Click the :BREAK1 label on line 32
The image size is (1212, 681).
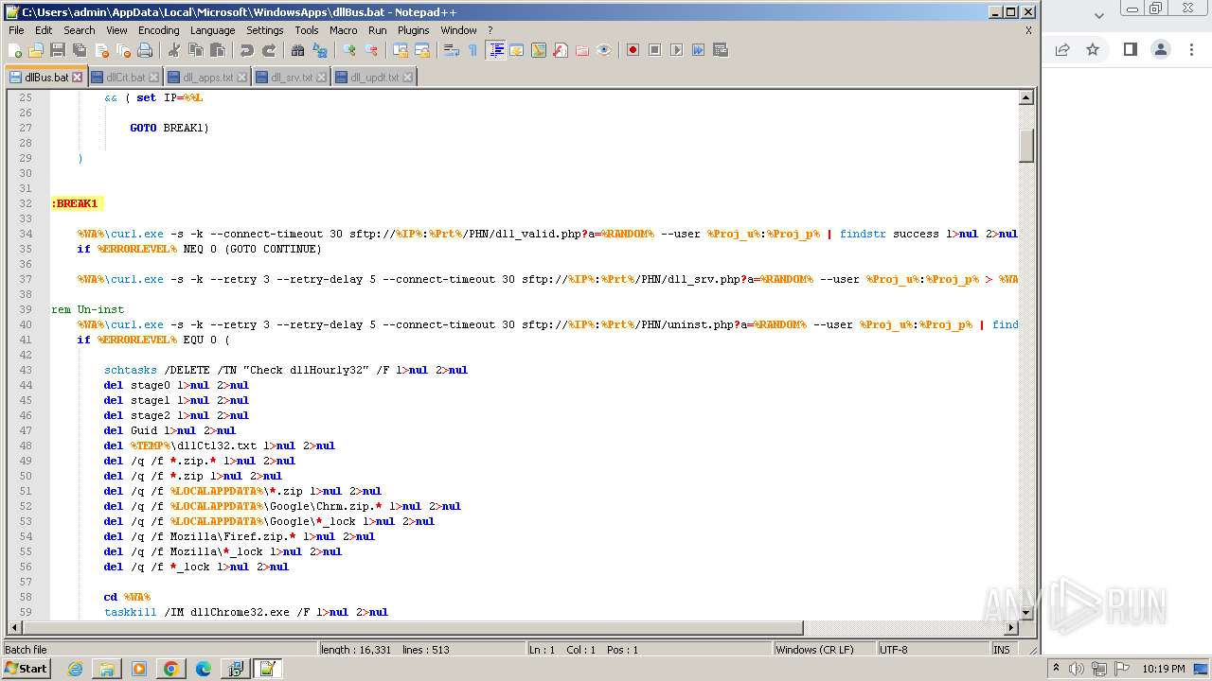coord(76,203)
